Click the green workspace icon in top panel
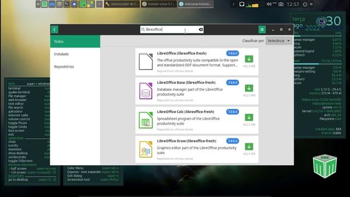Viewport: 350px width, 197px height. point(83,4)
